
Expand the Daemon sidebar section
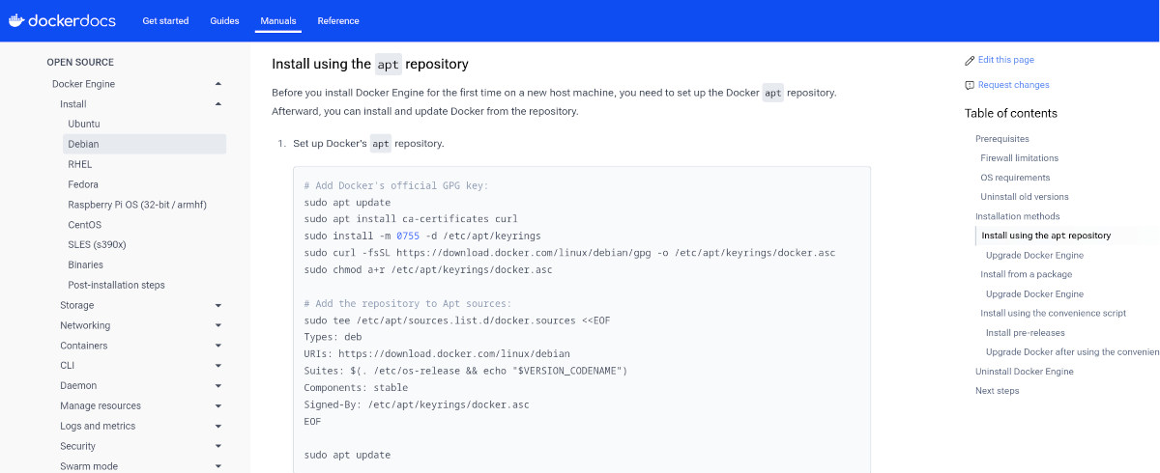218,386
